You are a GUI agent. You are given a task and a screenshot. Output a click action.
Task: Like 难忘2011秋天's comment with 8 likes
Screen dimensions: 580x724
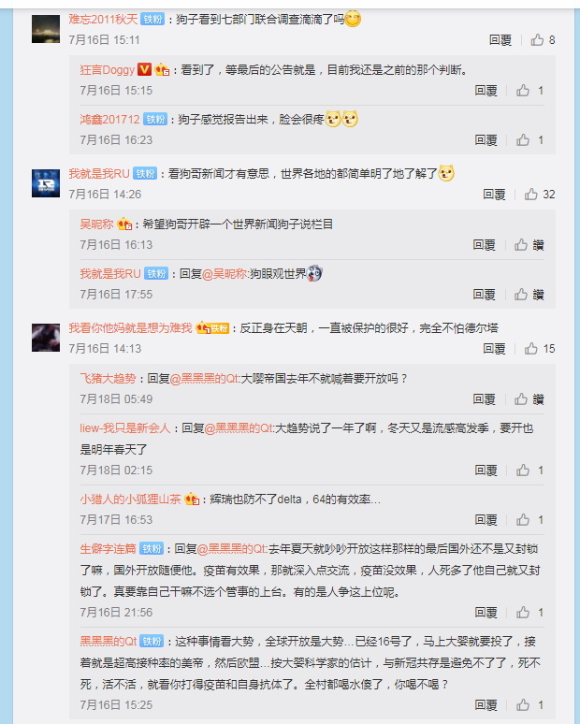pyautogui.click(x=537, y=40)
